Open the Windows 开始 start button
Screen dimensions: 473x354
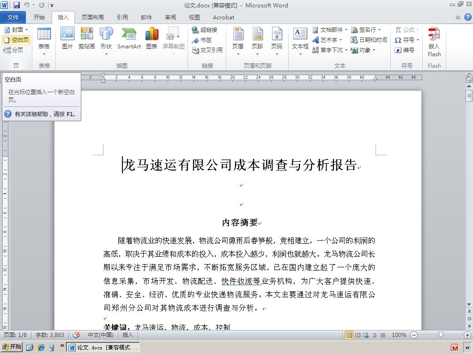(12, 347)
